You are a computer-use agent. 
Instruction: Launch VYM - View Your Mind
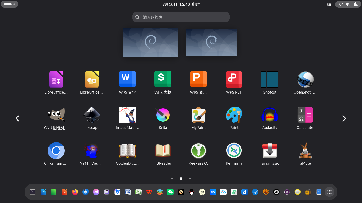[92, 151]
